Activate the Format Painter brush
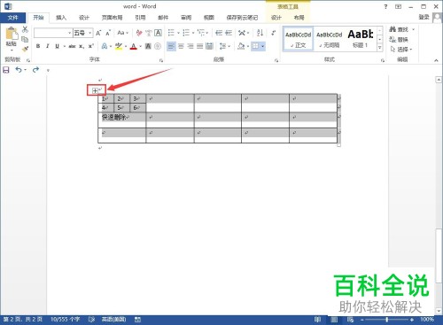Screen dimensions: 443x325 (x=25, y=49)
